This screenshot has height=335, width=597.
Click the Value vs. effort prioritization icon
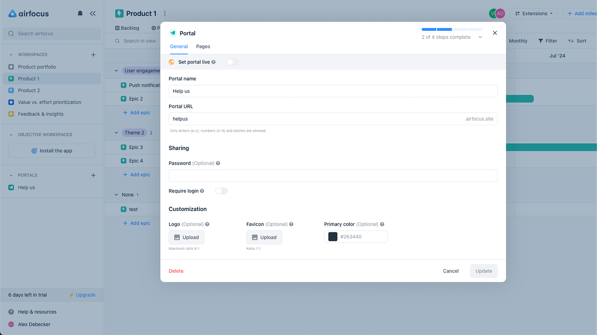point(11,102)
